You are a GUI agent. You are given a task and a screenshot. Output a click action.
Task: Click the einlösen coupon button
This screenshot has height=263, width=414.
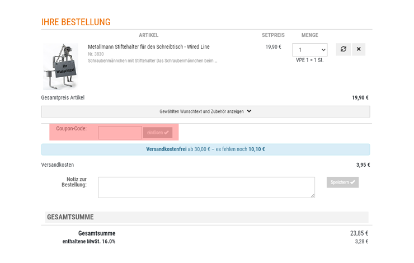tap(158, 133)
